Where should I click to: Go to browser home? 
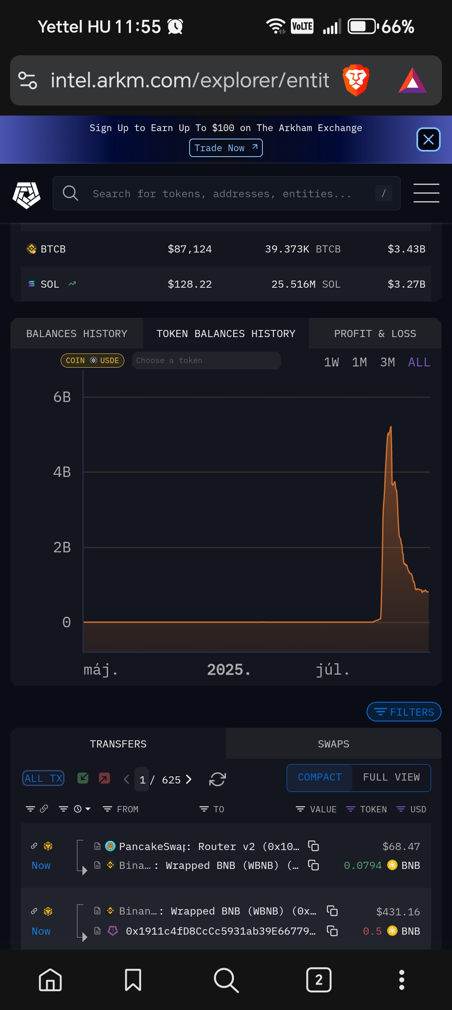pos(50,980)
